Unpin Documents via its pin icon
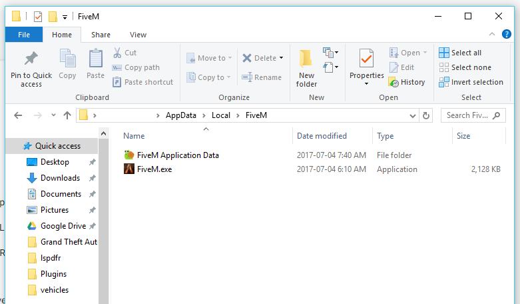This screenshot has width=520, height=304. point(92,194)
